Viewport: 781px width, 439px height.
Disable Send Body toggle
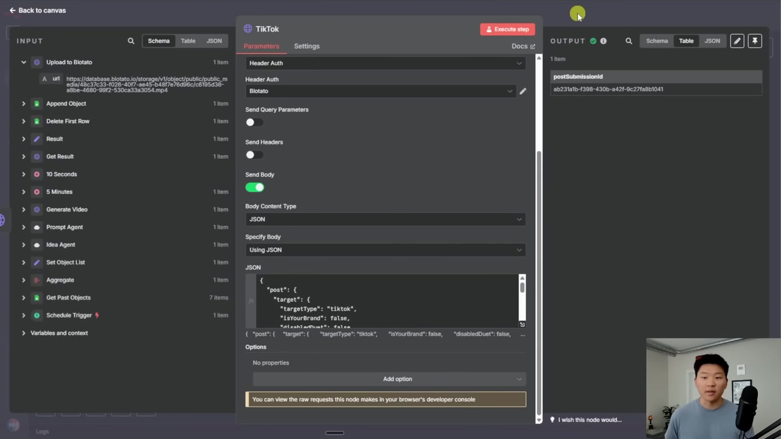255,188
